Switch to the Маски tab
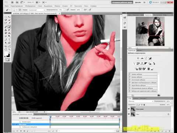 (139, 50)
